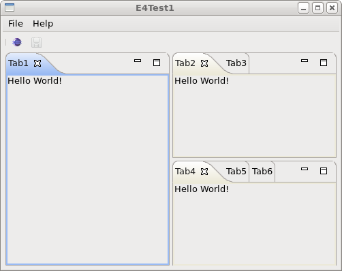Maximize the E4Test1 window
This screenshot has height=271, width=342.
[x=317, y=8]
